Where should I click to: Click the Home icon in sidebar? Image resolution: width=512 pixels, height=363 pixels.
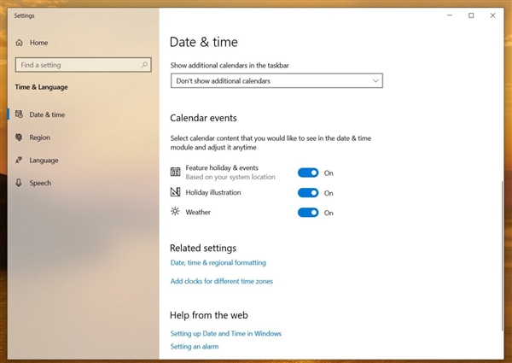(x=20, y=43)
